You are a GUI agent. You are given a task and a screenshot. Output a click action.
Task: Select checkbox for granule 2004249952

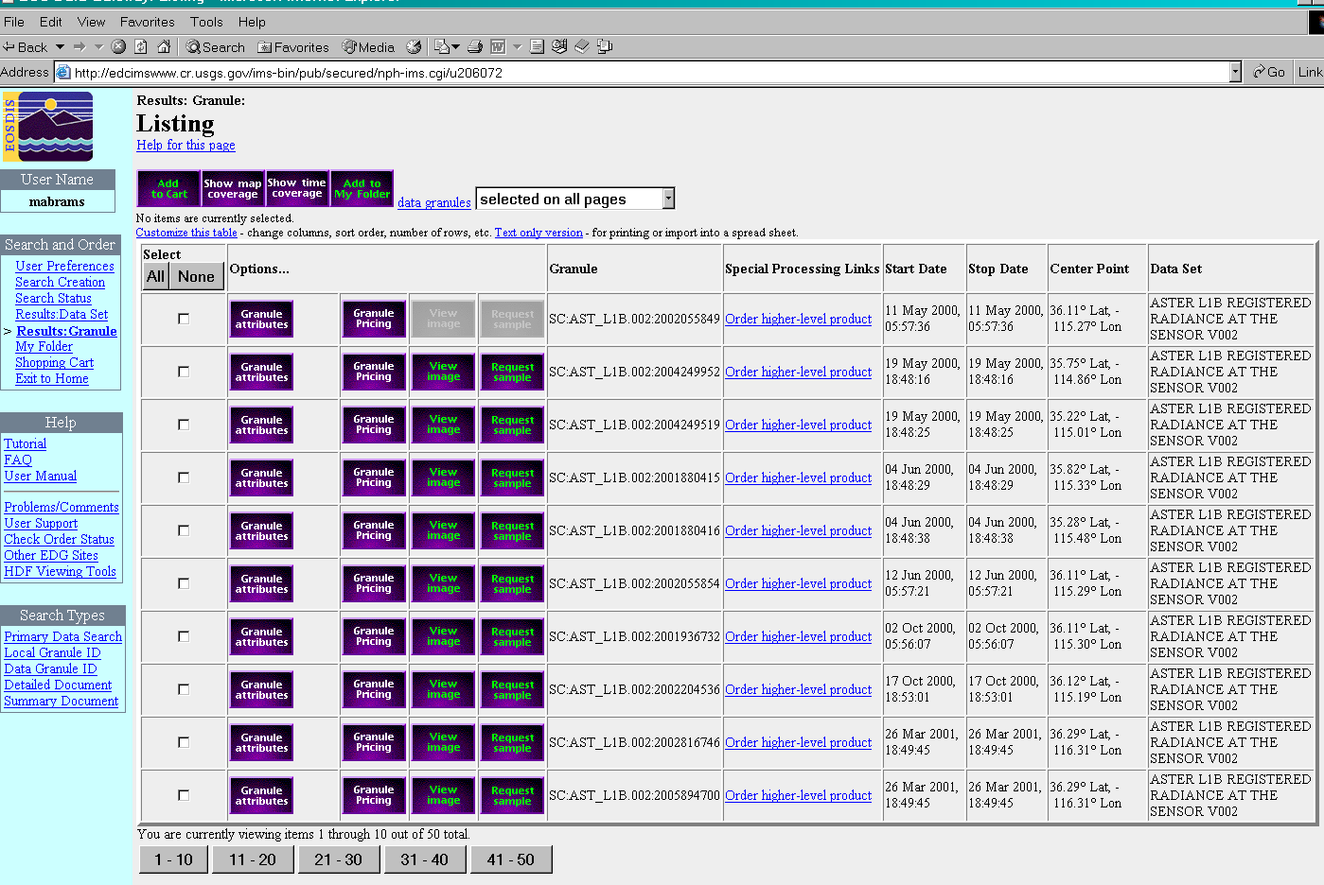pos(184,372)
